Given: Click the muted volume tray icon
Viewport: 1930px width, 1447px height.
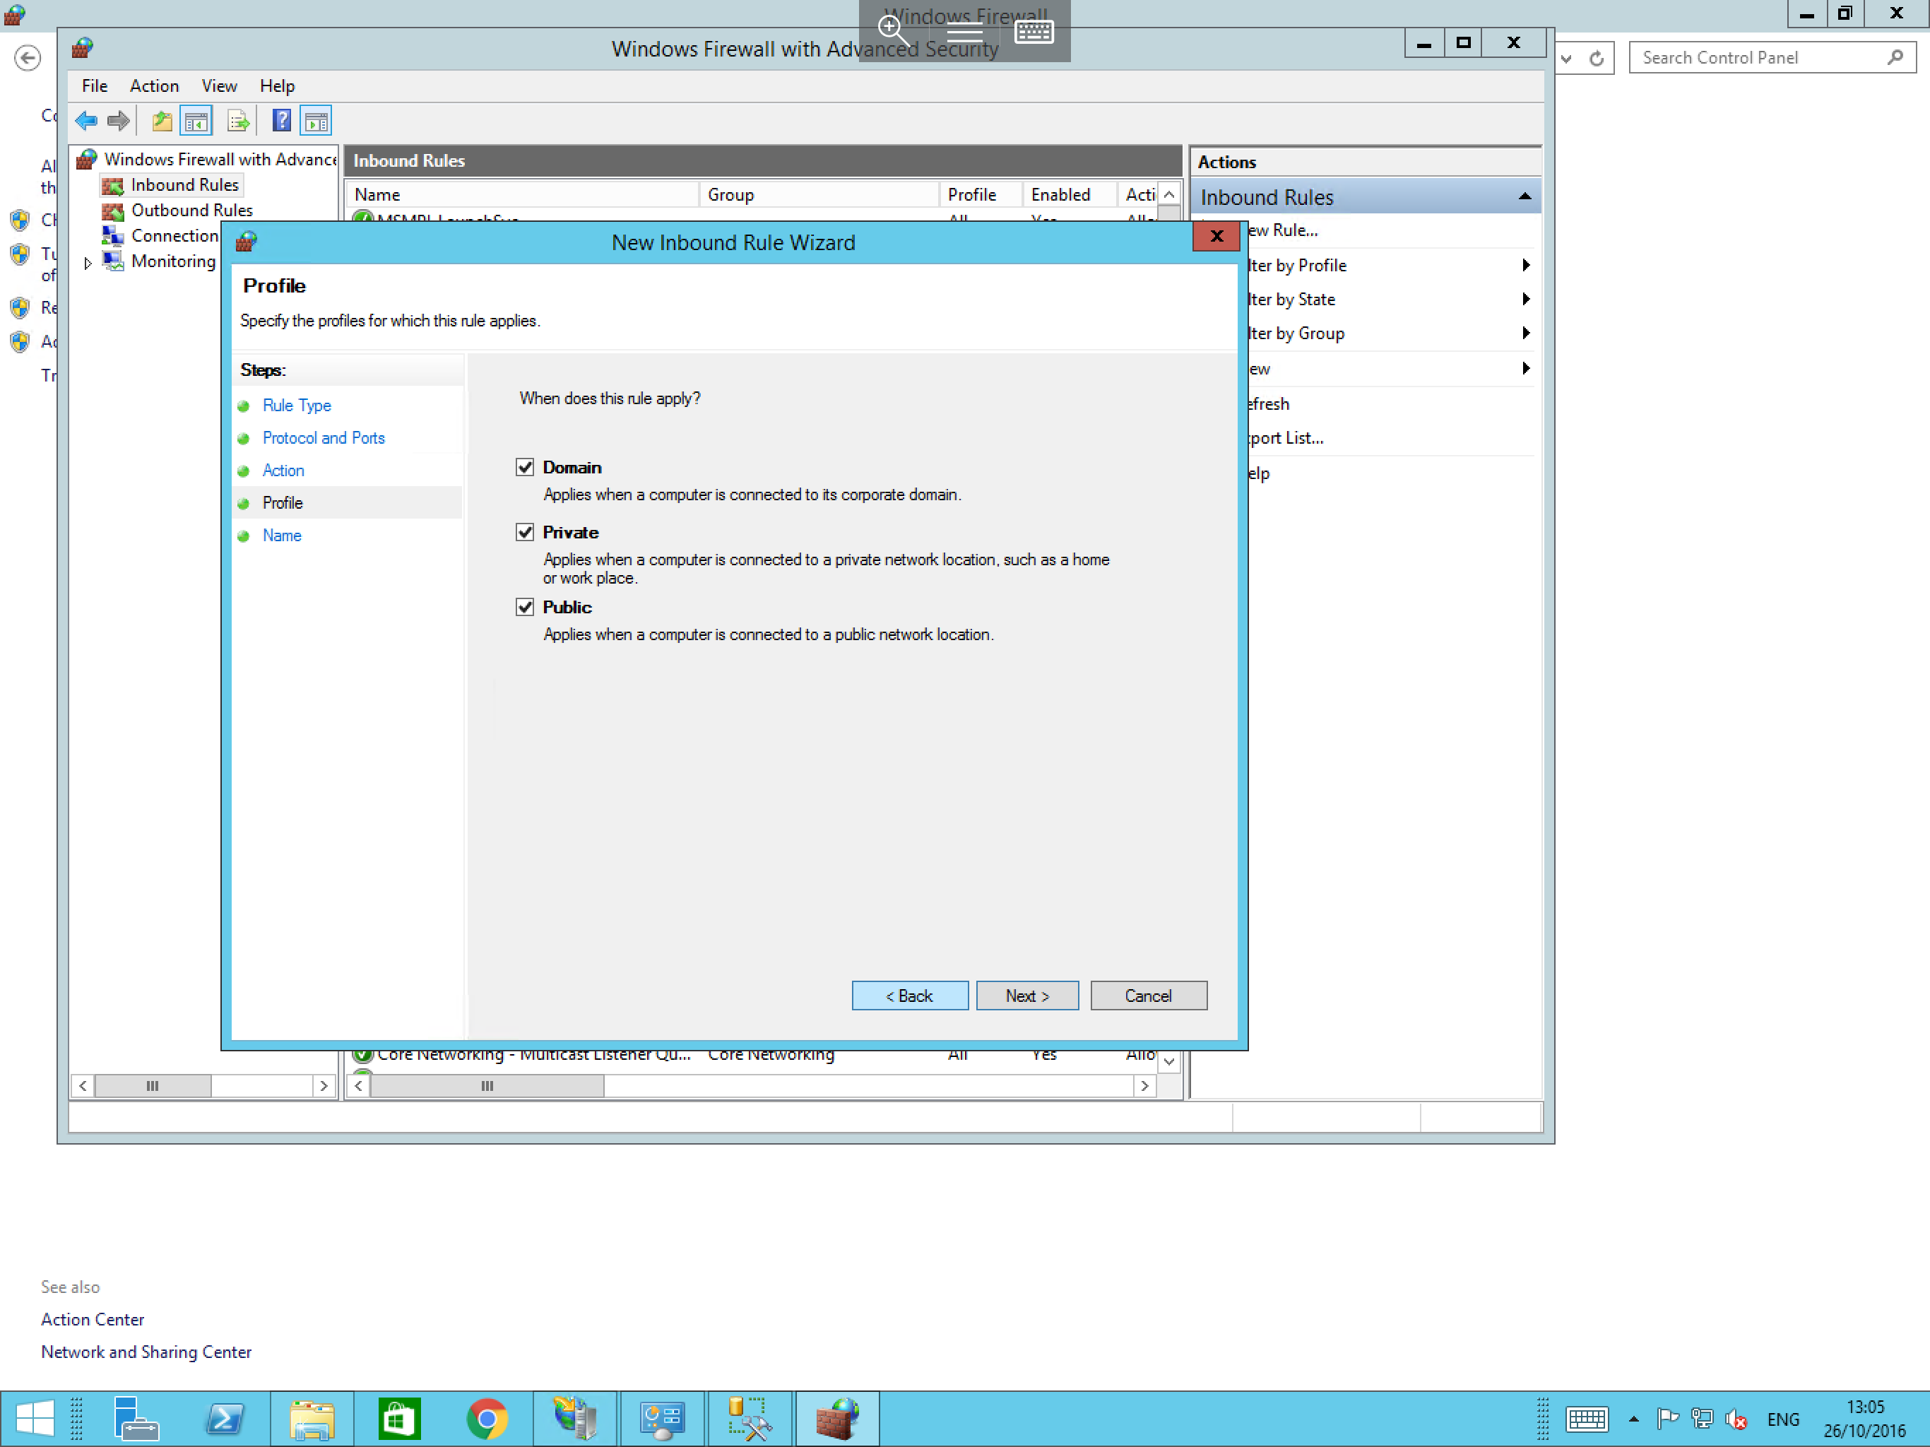Looking at the screenshot, I should pos(1736,1419).
